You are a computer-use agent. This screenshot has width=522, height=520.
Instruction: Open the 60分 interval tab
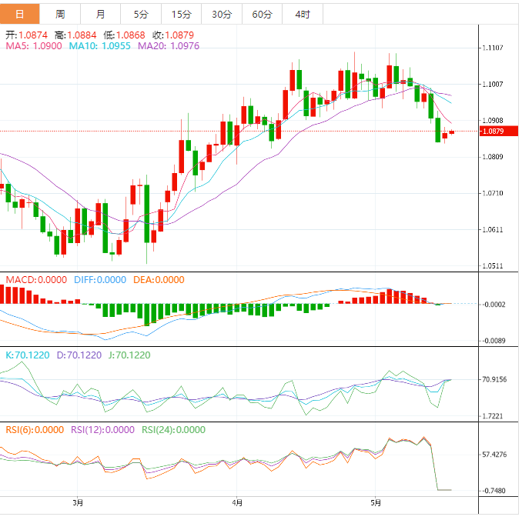coord(262,15)
